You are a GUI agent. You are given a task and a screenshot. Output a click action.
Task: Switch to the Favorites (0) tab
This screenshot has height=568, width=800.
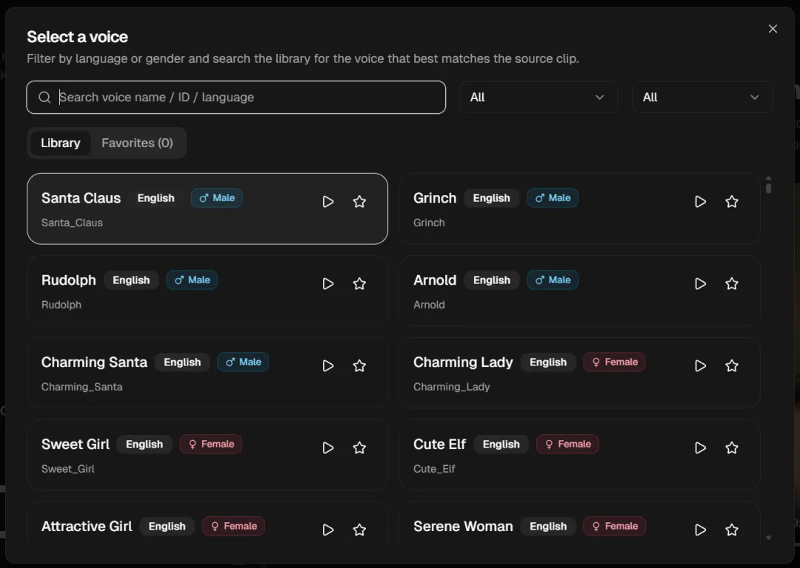[x=137, y=143]
